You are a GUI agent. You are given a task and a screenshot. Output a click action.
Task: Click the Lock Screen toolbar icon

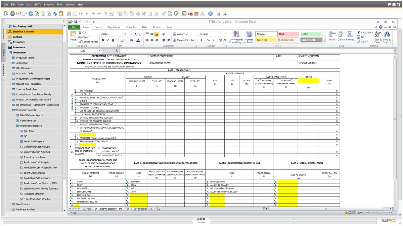coord(62,13)
